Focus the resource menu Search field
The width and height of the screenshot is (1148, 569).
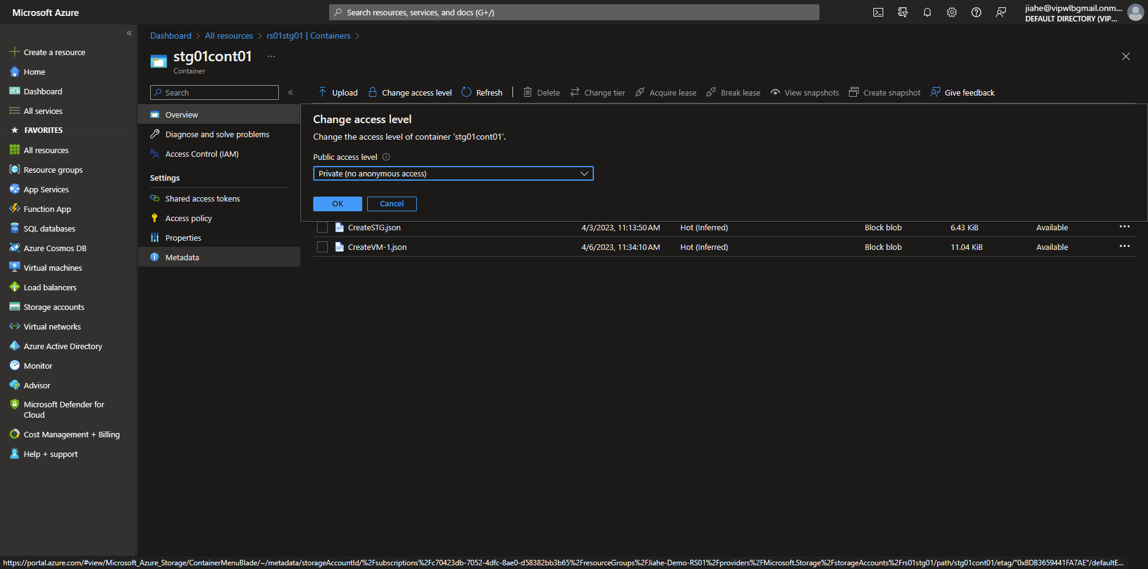click(215, 92)
